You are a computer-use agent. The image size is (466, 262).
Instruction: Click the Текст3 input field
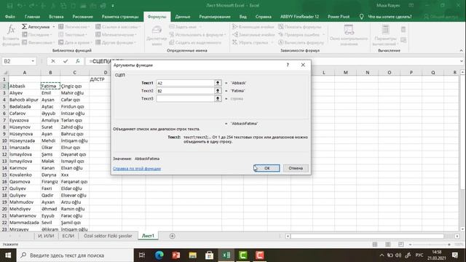click(186, 98)
